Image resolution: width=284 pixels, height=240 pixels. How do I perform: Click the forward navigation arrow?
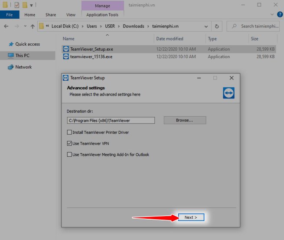16,26
